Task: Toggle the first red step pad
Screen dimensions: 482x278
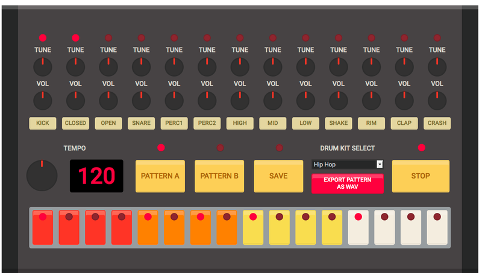Action: 43,227
